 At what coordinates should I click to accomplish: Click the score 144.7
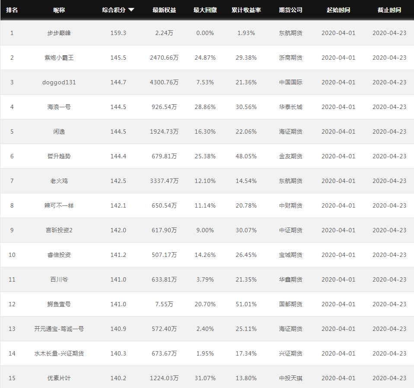point(118,82)
